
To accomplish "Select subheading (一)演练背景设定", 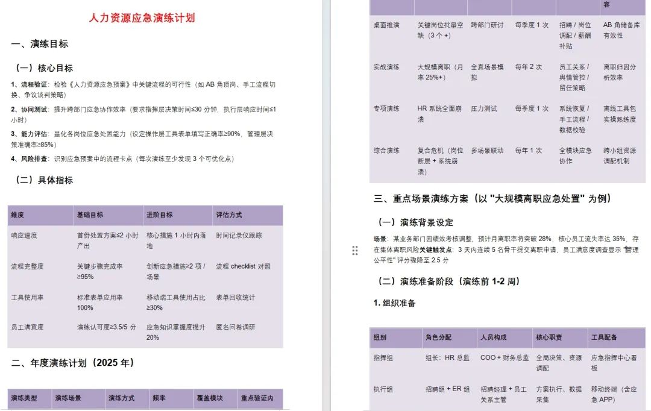I will coord(416,222).
